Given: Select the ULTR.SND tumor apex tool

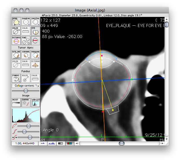Looking at the screenshot, I should [x=16, y=55].
